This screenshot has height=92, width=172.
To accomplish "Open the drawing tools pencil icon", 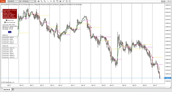I will pyautogui.click(x=41, y=1).
